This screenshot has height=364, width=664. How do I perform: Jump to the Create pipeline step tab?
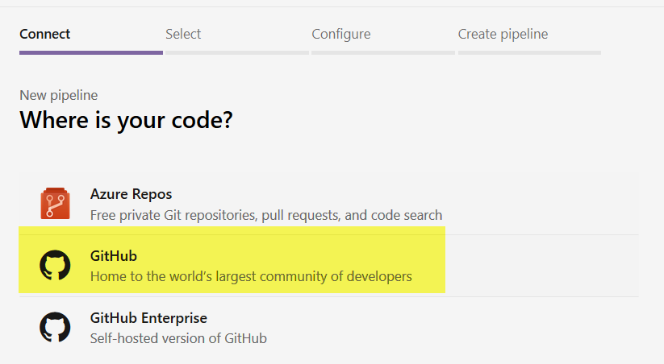tap(529, 40)
